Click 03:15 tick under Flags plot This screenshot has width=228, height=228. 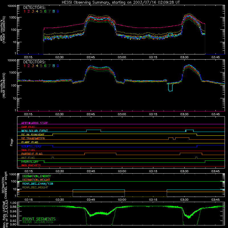[x=153, y=171]
